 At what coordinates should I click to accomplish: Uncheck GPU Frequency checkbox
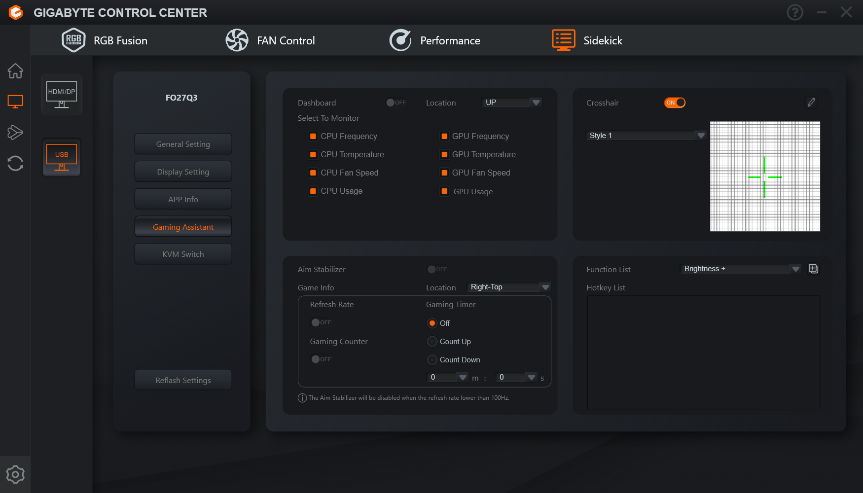(444, 136)
